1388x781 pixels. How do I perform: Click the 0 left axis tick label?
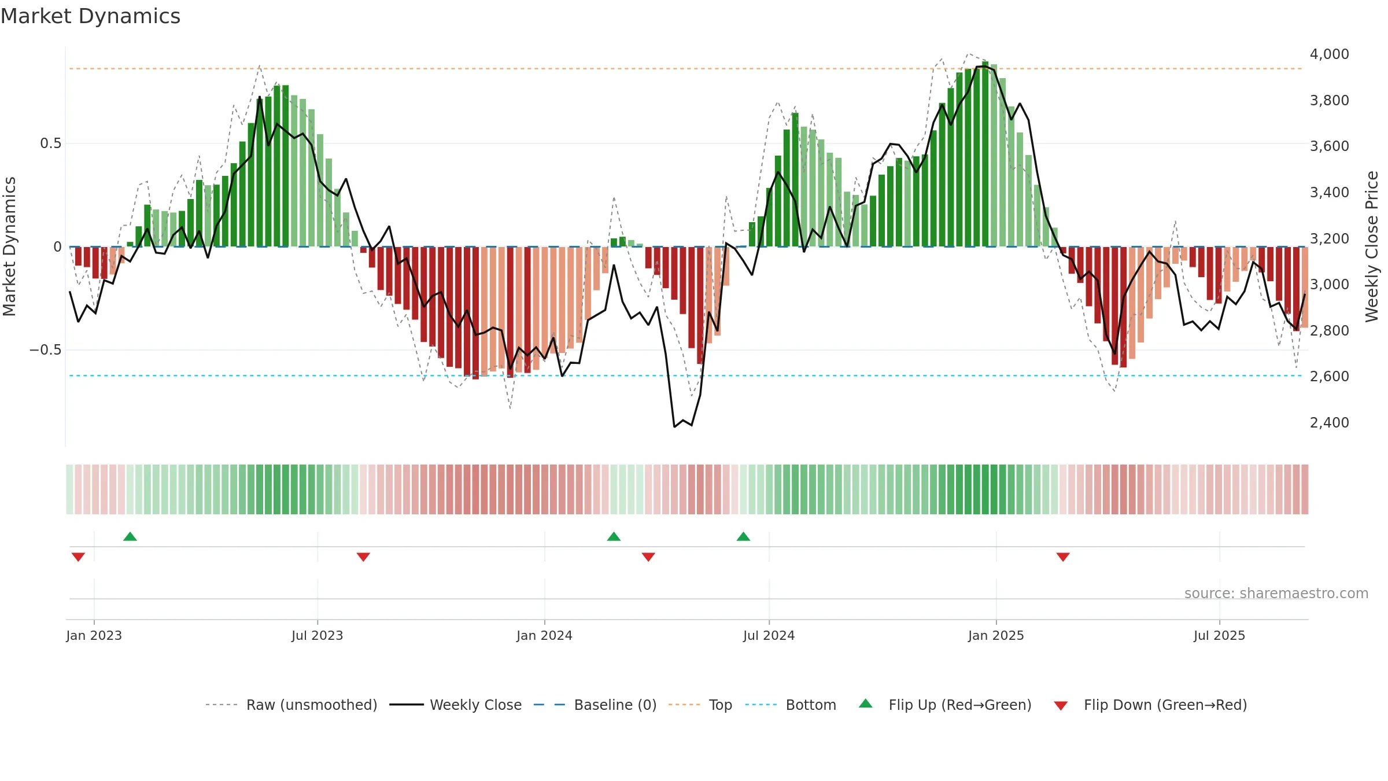[57, 247]
